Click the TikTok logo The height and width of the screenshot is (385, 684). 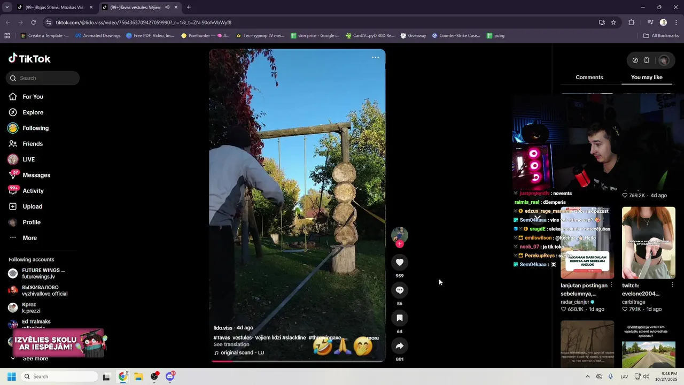click(29, 58)
